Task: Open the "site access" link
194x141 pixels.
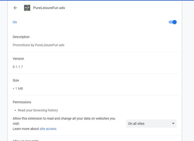Action: 48,129
